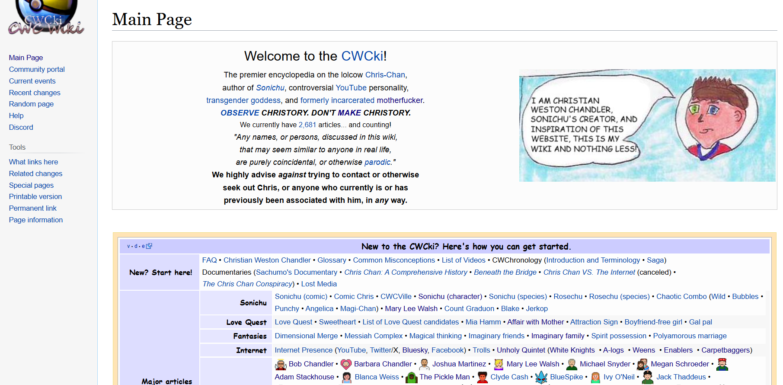Open the Pickle Man green icon

coord(412,377)
